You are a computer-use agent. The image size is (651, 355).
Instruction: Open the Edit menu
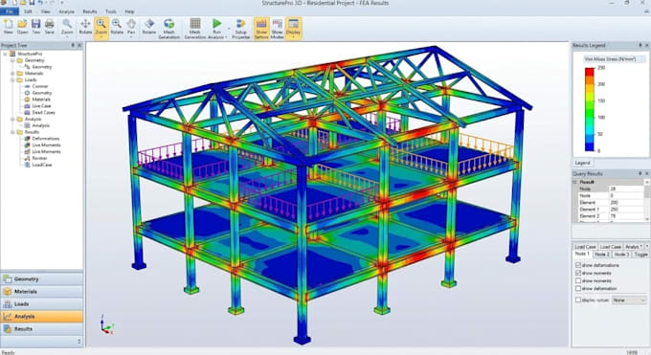click(x=28, y=11)
